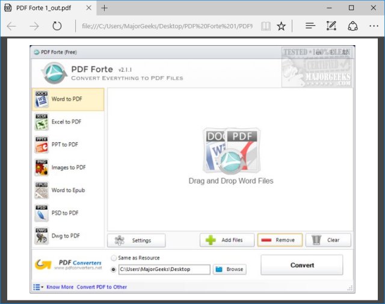Go forward in the browser
385x304 pixels.
pos(34,26)
